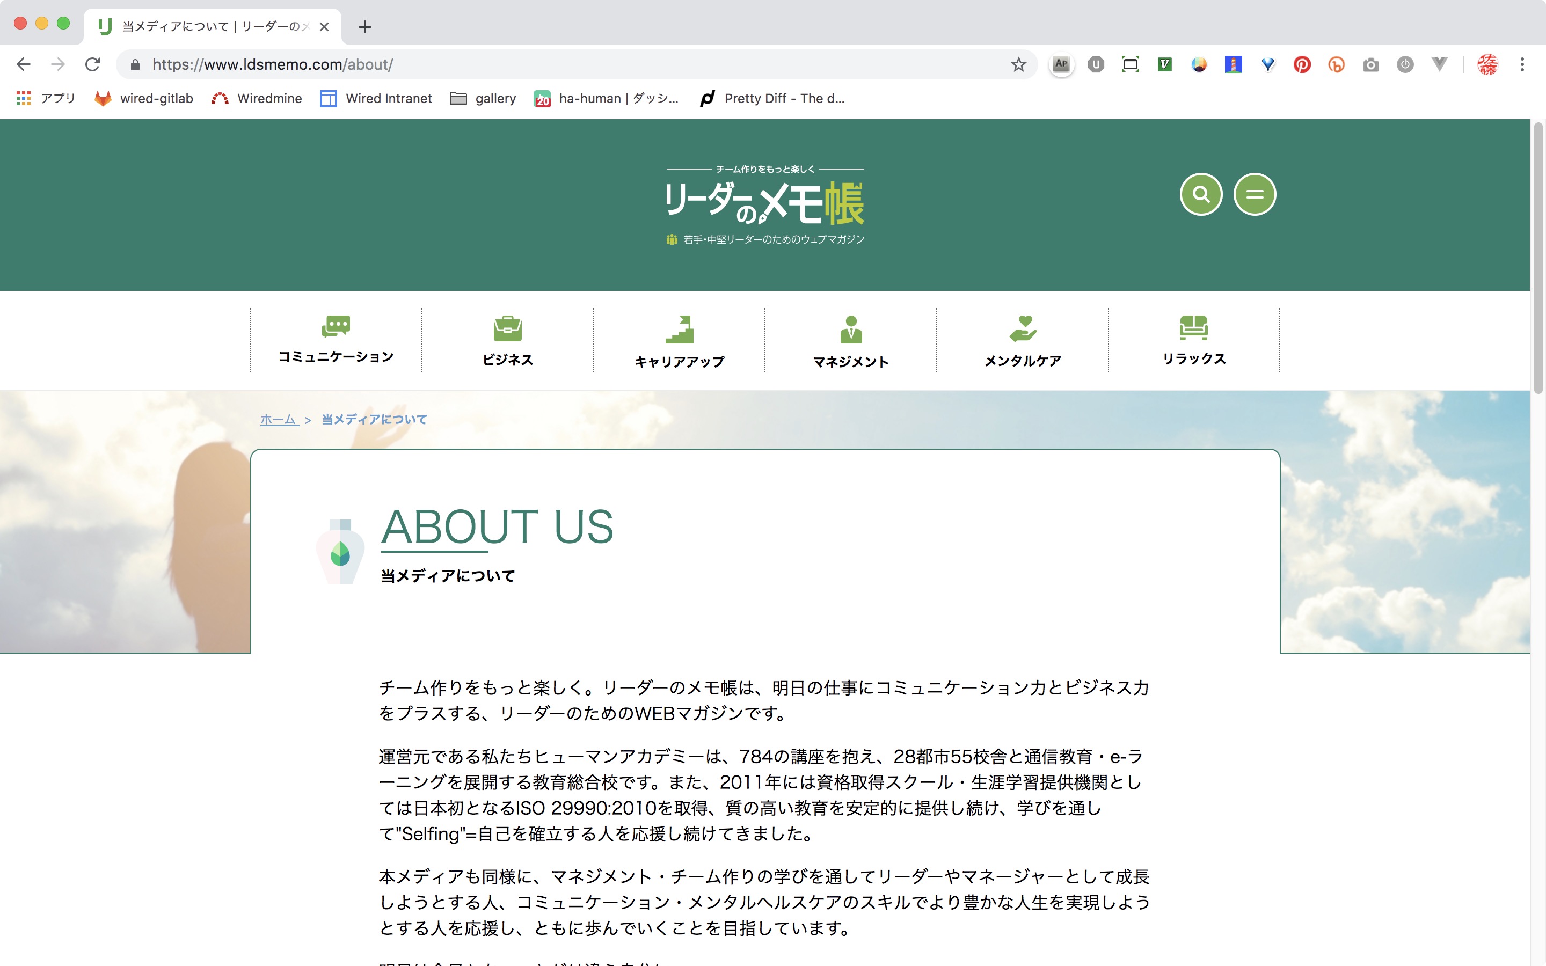Click the browser forward arrow
Screen dimensions: 1546x966
58,64
